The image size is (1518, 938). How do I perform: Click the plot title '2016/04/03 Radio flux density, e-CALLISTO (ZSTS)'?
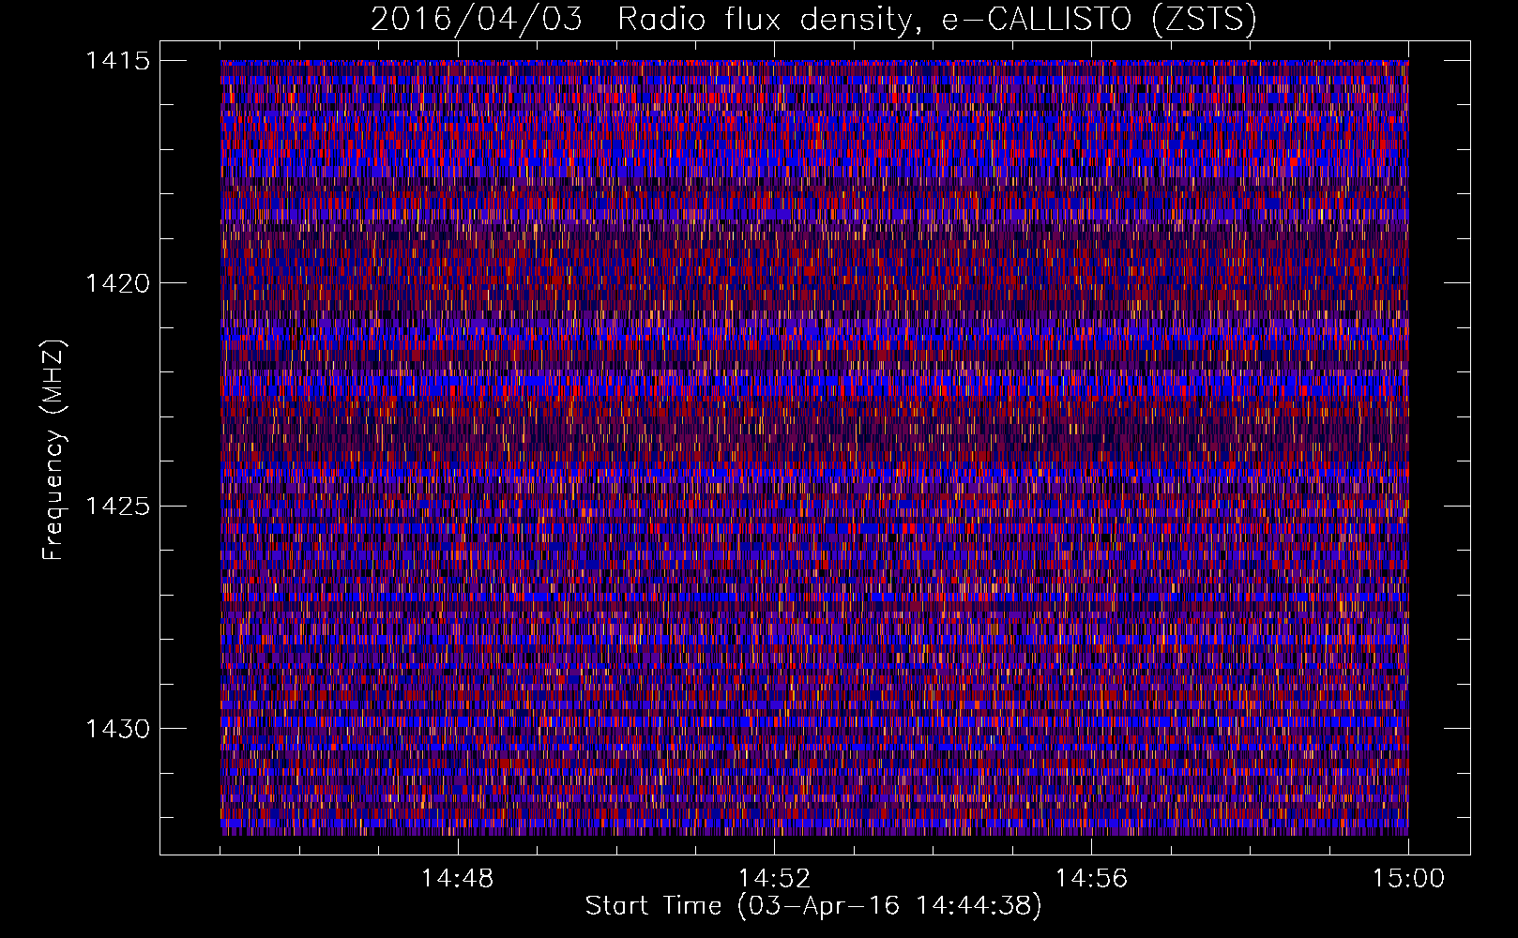pyautogui.click(x=813, y=20)
